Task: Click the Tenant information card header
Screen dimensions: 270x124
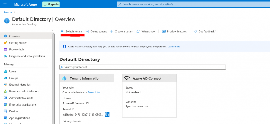Action: 86,78
